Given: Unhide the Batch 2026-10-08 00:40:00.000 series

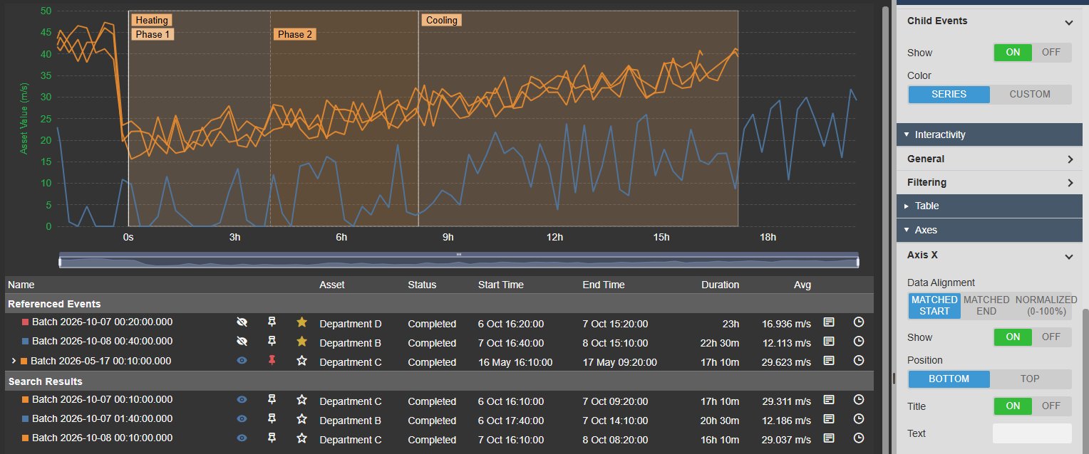Looking at the screenshot, I should click(x=242, y=342).
